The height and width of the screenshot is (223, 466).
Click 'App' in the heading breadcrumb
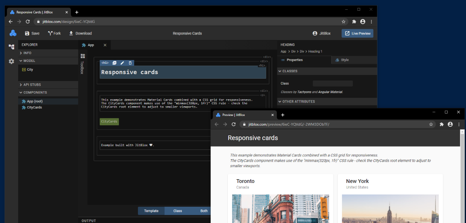[283, 51]
